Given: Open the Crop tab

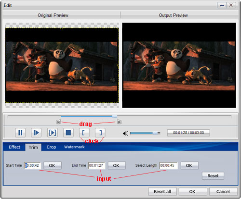Looking at the screenshot, I should (x=51, y=147).
